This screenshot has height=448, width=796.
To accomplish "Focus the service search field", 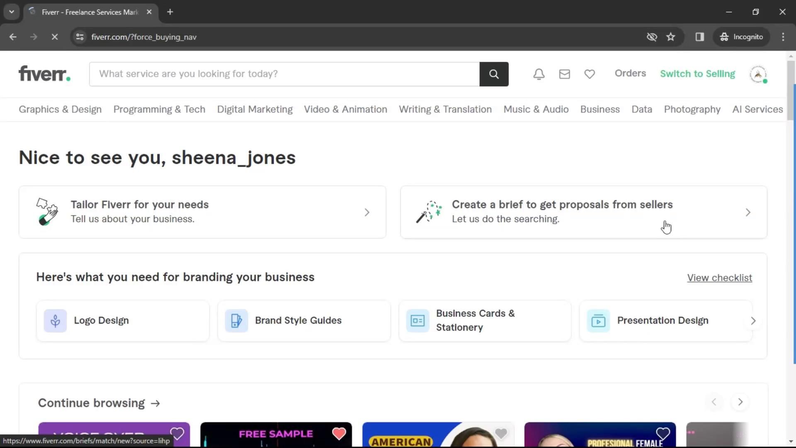I will [284, 74].
